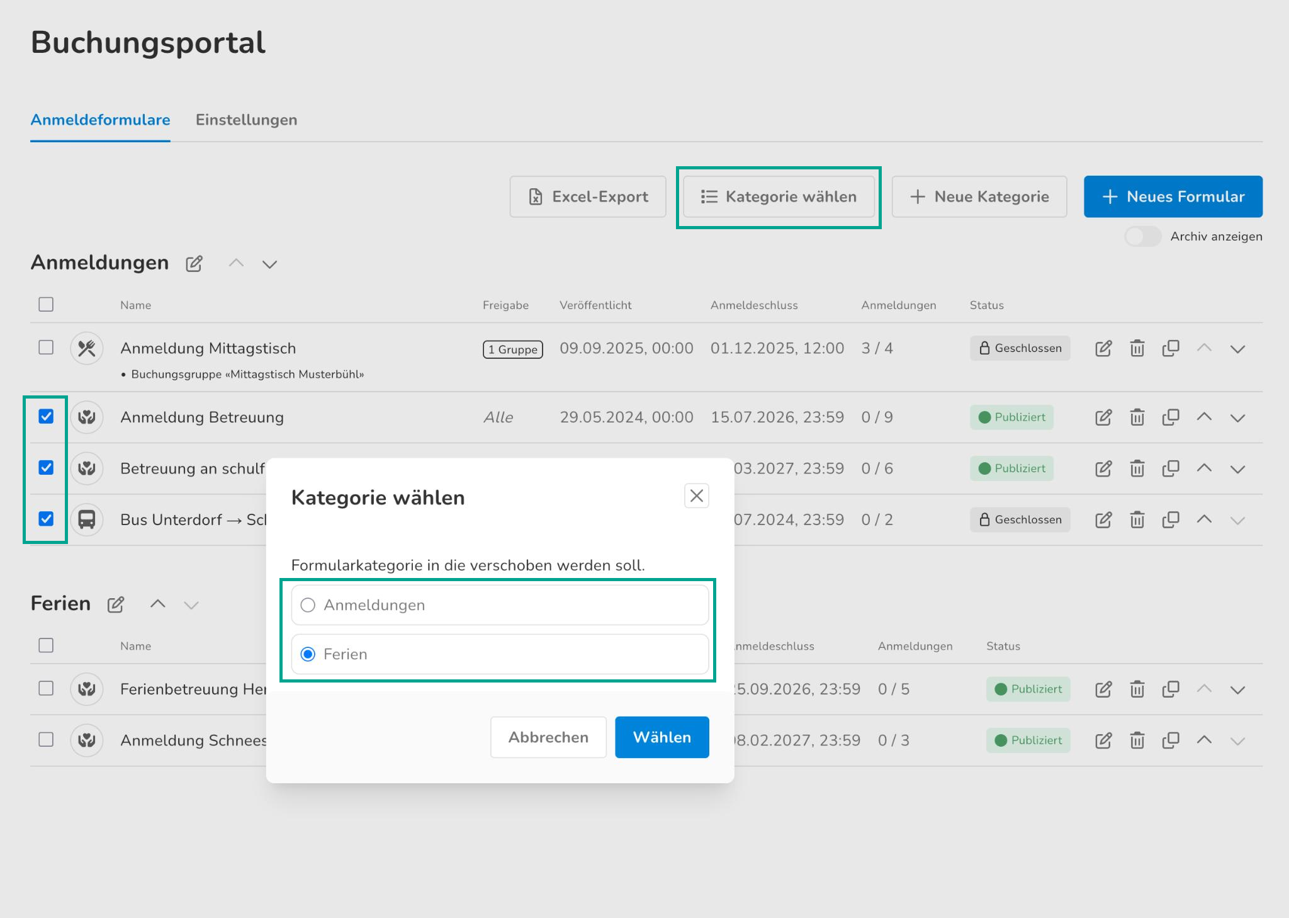1289x918 pixels.
Task: Uncheck the Bus Unterdorf checkbox
Action: coord(46,519)
